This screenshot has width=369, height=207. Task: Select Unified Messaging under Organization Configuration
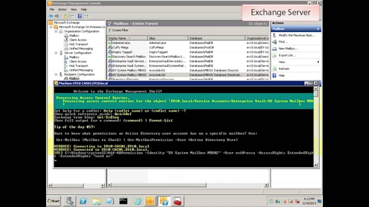point(81,49)
